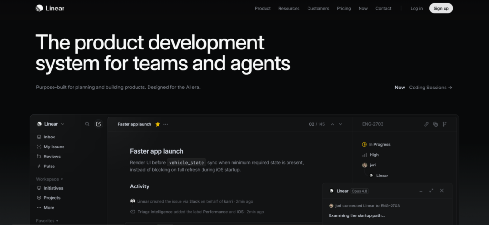Click More in the sidebar
The height and width of the screenshot is (225, 489).
pyautogui.click(x=45, y=207)
